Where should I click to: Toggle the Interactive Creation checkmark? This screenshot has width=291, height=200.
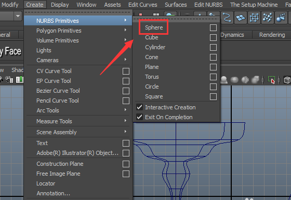(139, 107)
